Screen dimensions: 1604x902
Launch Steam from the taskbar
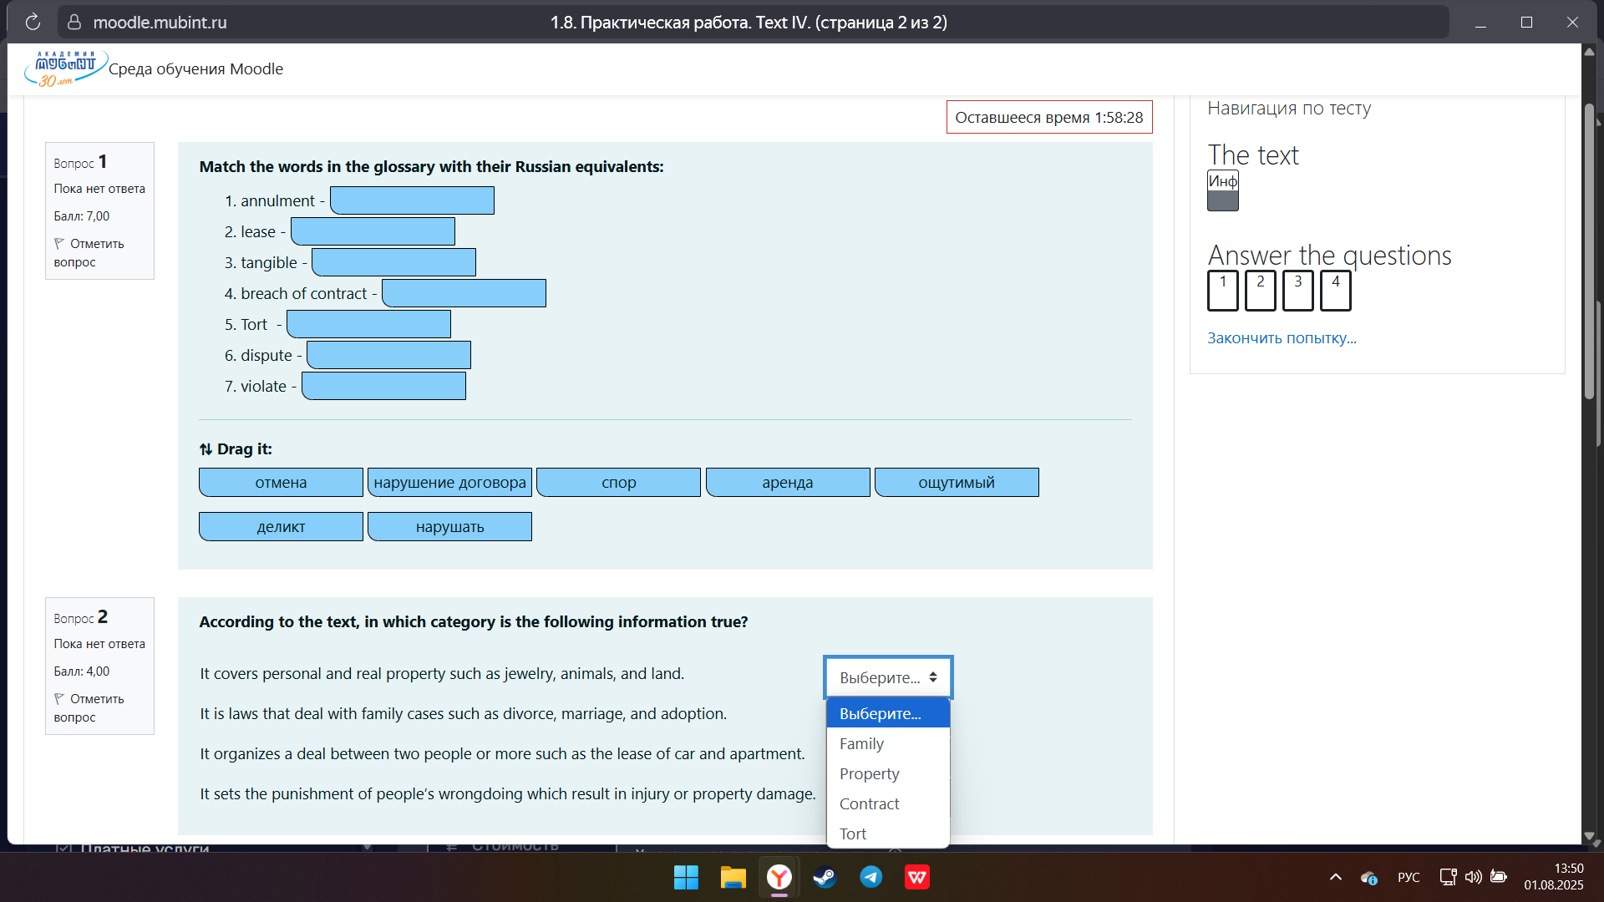pos(825,877)
